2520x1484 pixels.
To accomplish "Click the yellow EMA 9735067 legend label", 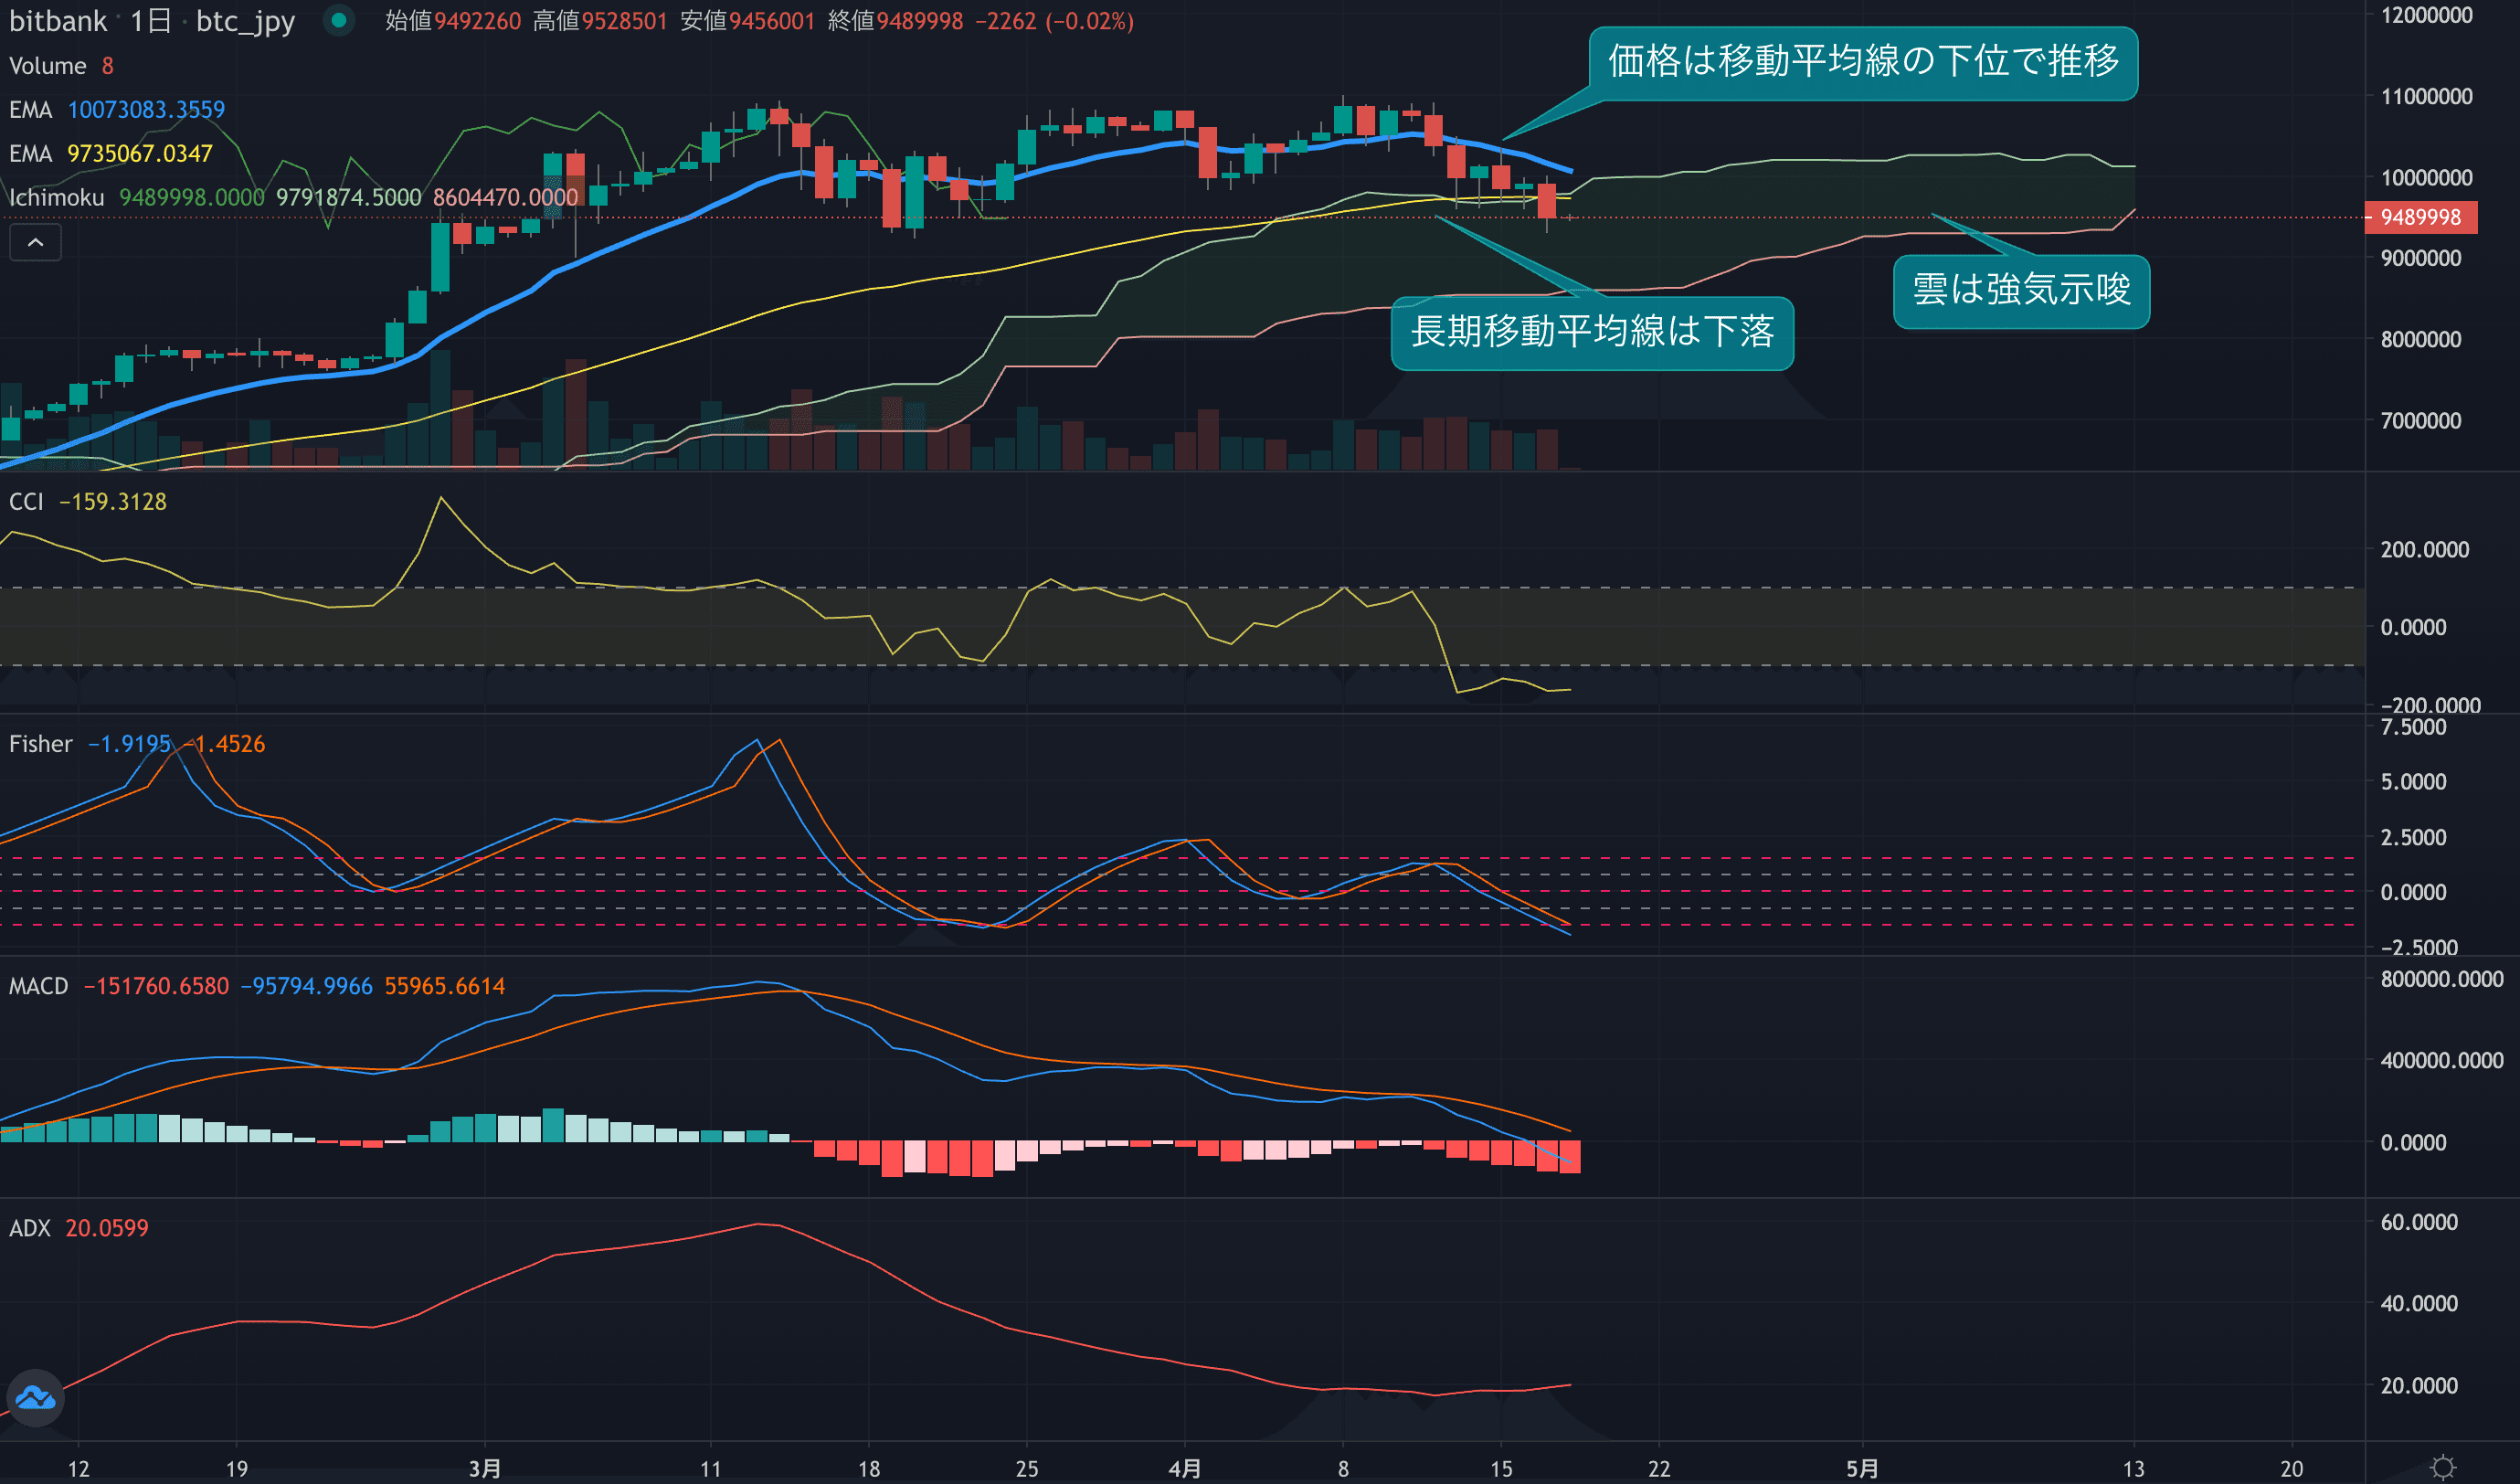I will click(30, 153).
